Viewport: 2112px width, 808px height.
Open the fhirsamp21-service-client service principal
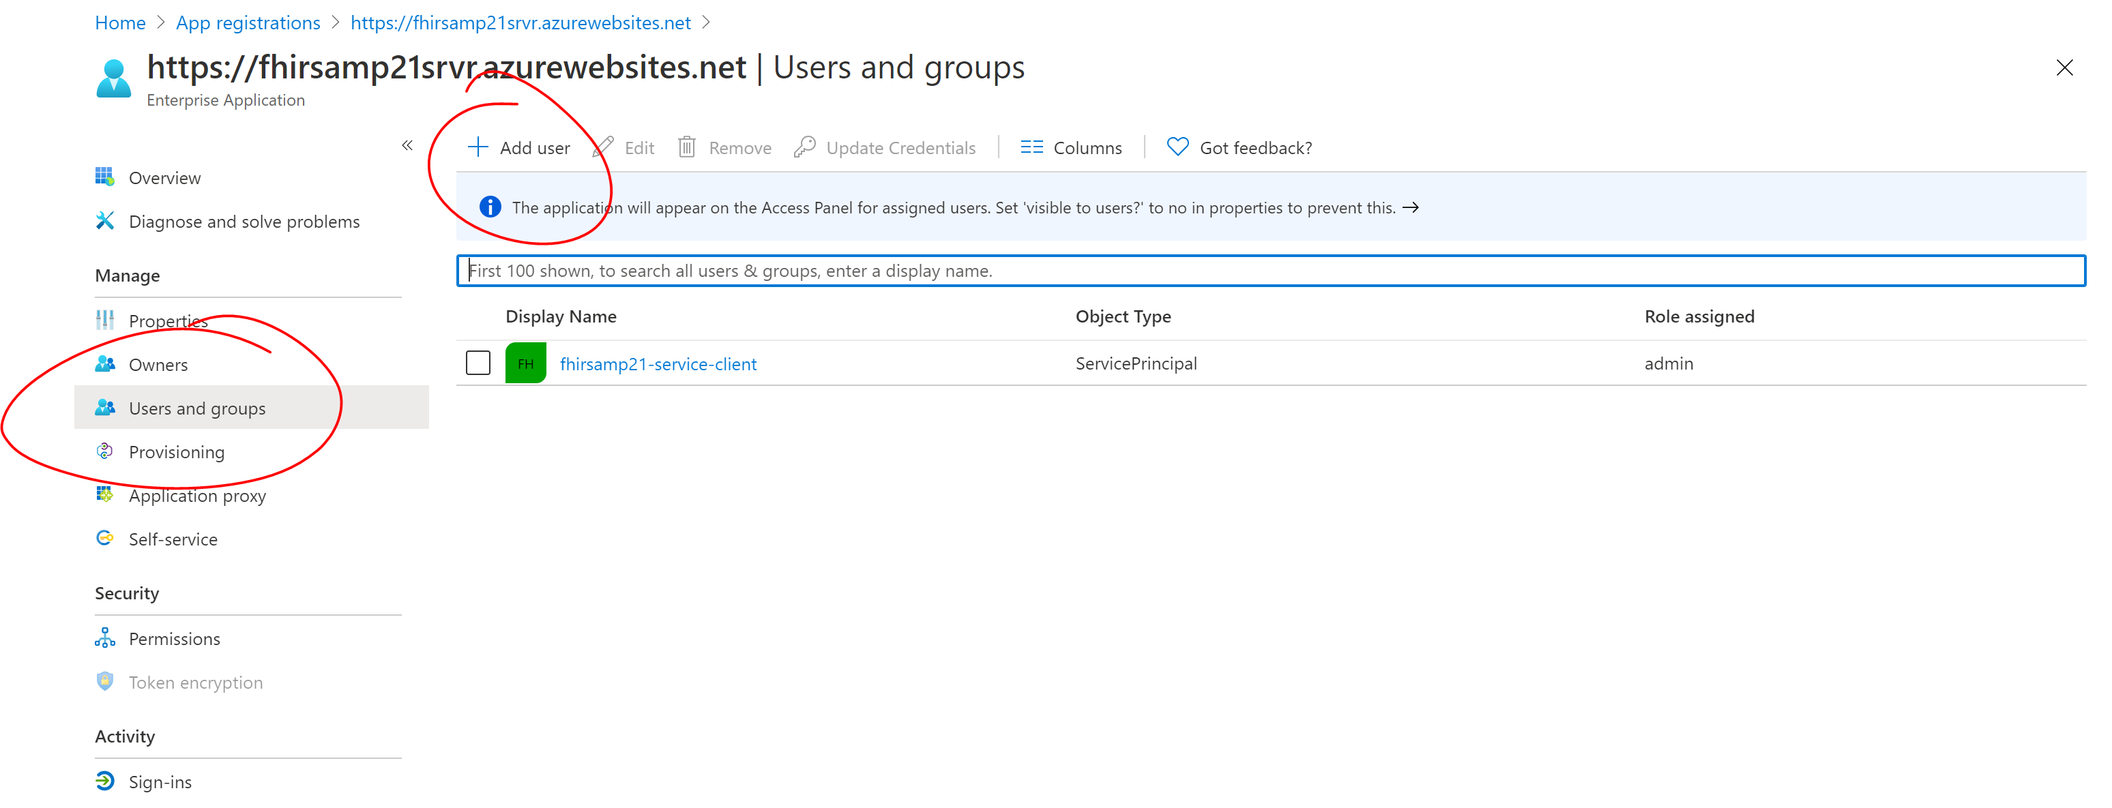pyautogui.click(x=658, y=364)
